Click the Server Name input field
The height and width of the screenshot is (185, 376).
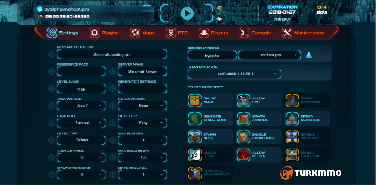pos(143,71)
